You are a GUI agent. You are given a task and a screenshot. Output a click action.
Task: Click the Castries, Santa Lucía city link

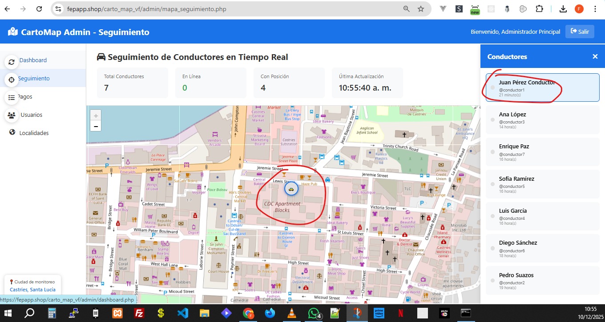click(x=32, y=290)
